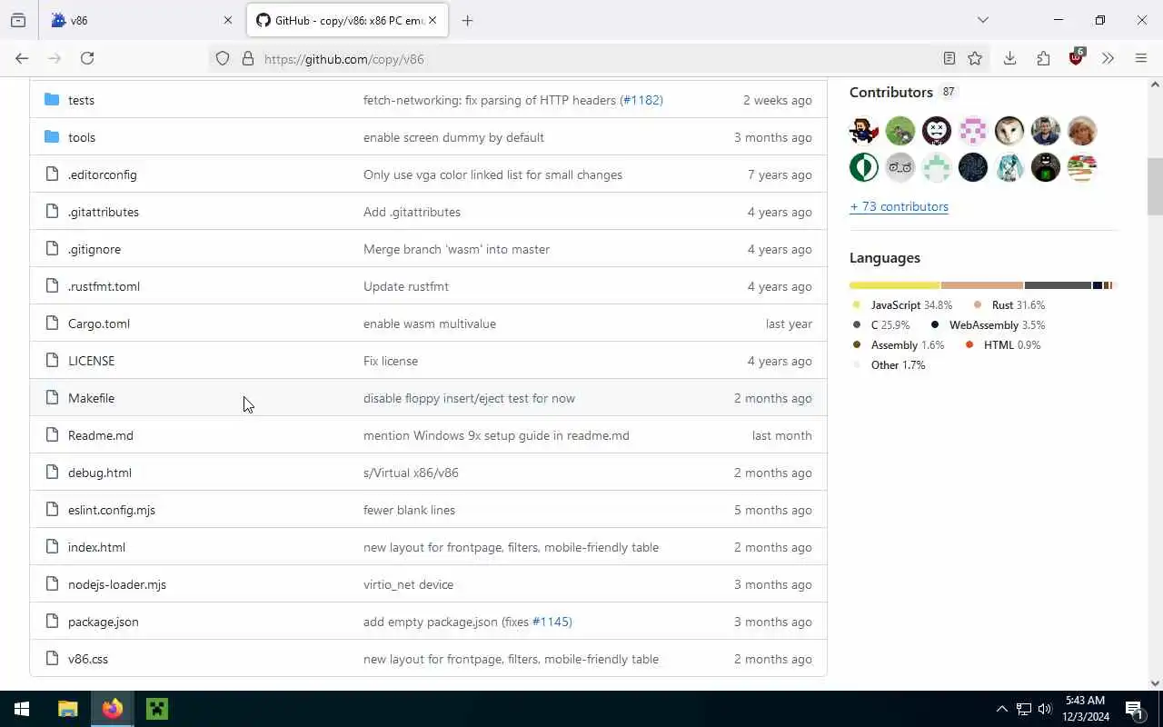Open the debug.html file
Viewport: 1163px width, 727px height.
pyautogui.click(x=100, y=473)
